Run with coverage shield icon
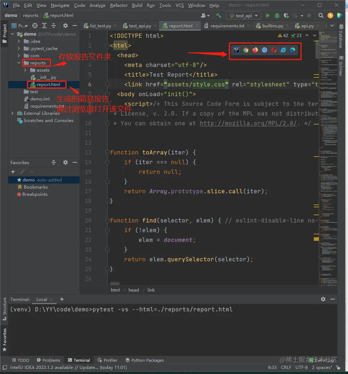Viewport: 348px width, 374px height. [x=286, y=15]
